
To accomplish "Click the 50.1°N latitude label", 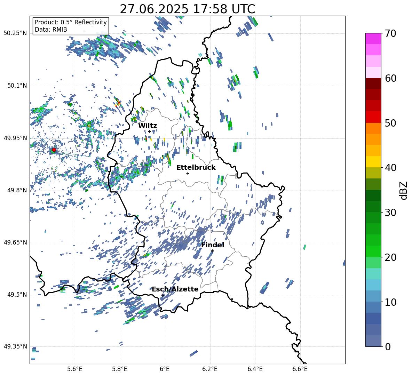I will click(x=17, y=86).
